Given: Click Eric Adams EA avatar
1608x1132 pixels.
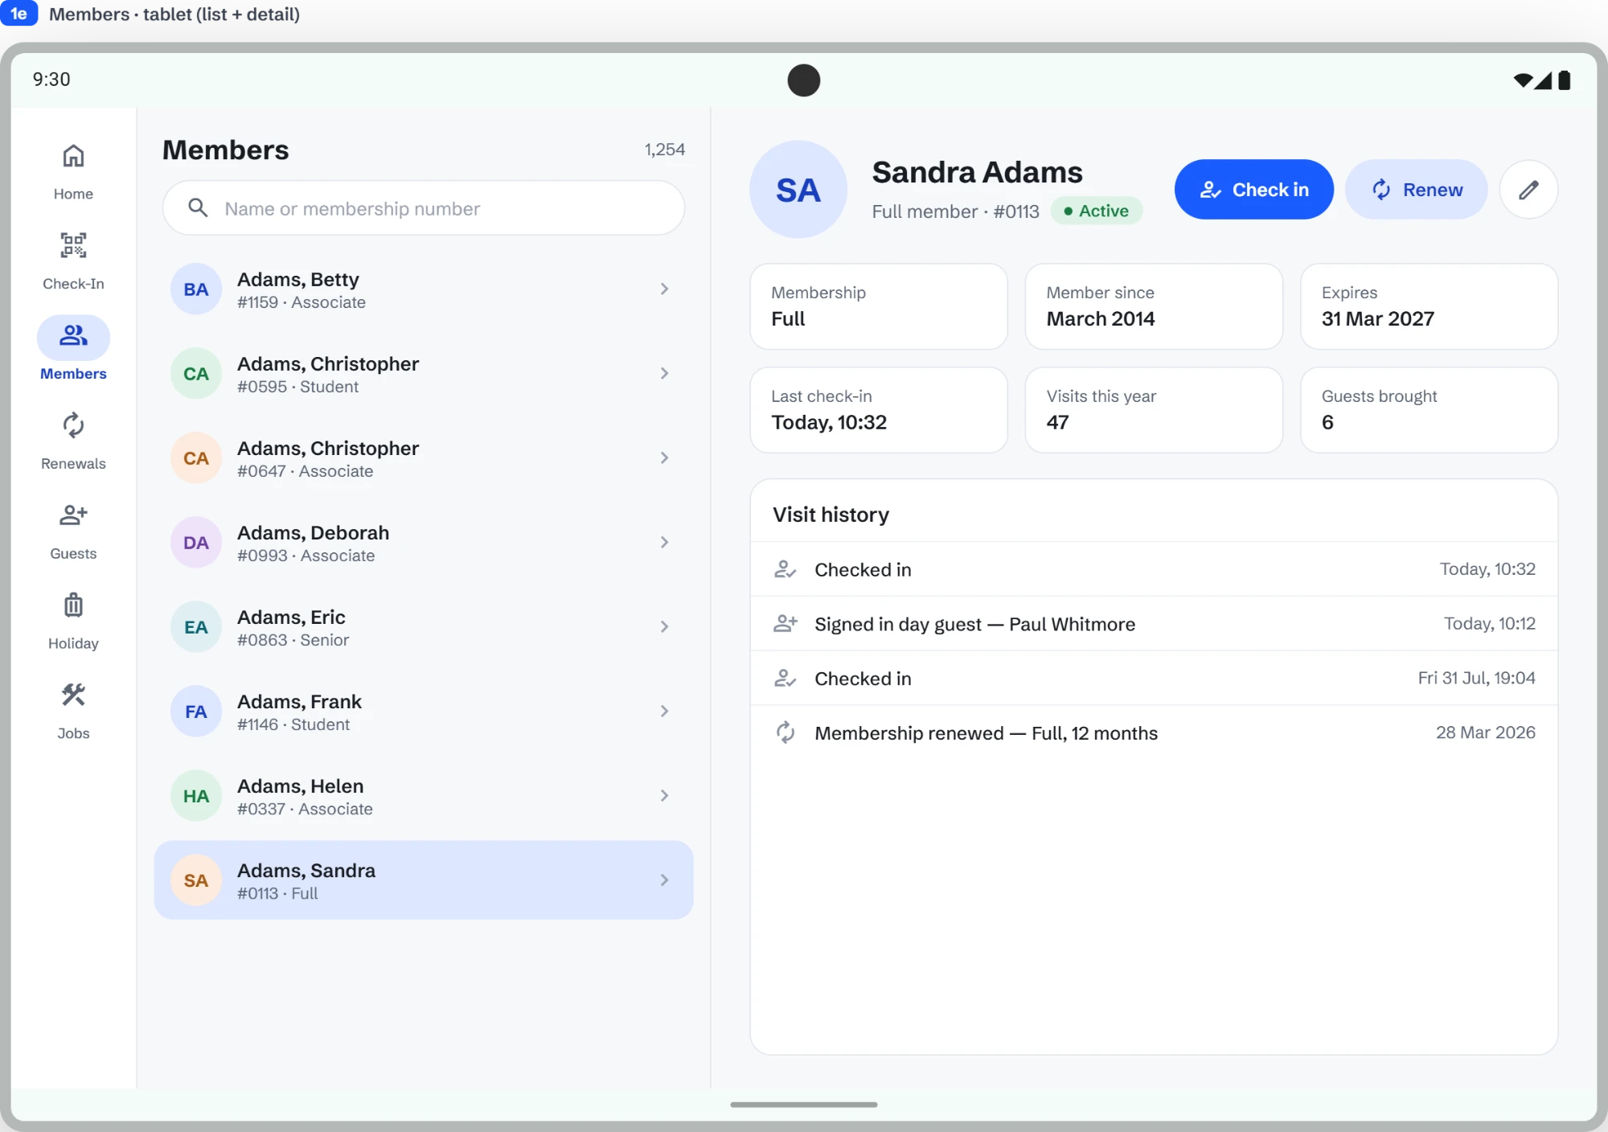Looking at the screenshot, I should [x=195, y=627].
